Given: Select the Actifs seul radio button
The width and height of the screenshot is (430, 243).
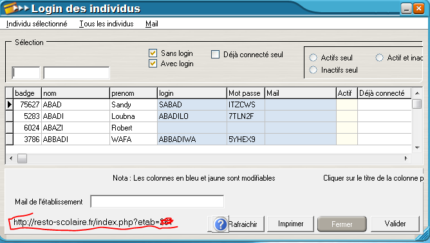Looking at the screenshot, I should click(x=313, y=57).
